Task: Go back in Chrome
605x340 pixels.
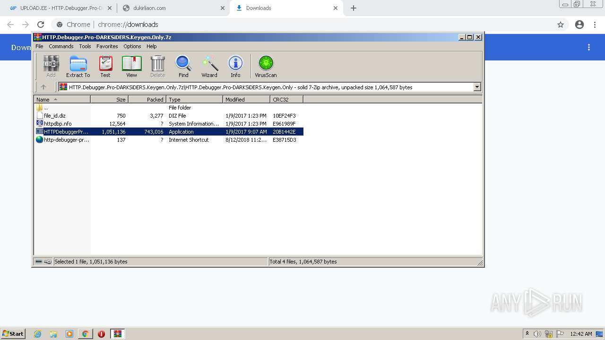Action: pyautogui.click(x=10, y=25)
